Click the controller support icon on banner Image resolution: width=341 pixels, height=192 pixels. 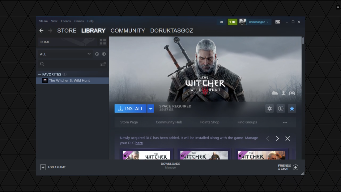292,93
